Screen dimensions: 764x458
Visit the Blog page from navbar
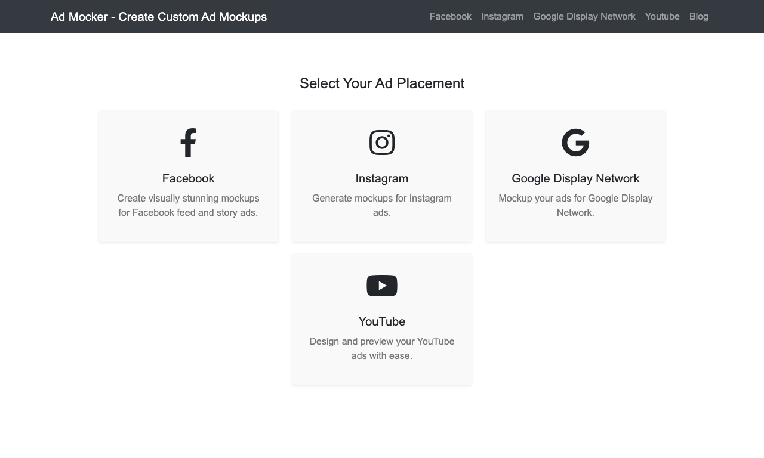[x=699, y=16]
